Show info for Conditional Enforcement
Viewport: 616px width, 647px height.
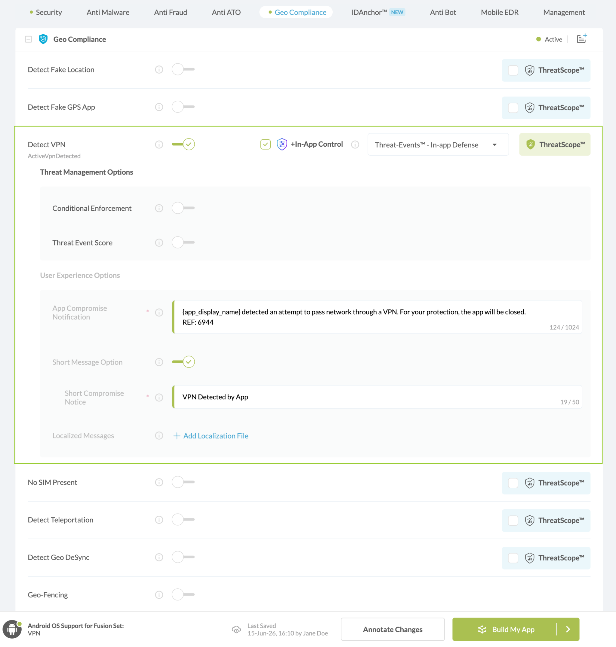159,208
